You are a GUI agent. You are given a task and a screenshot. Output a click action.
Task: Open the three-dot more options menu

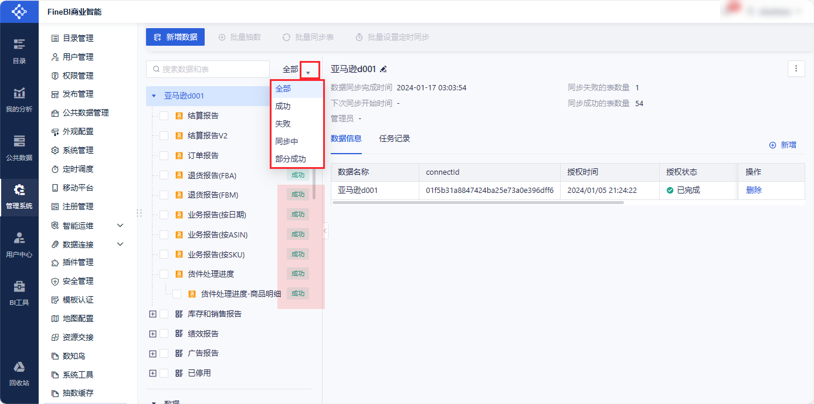click(796, 69)
